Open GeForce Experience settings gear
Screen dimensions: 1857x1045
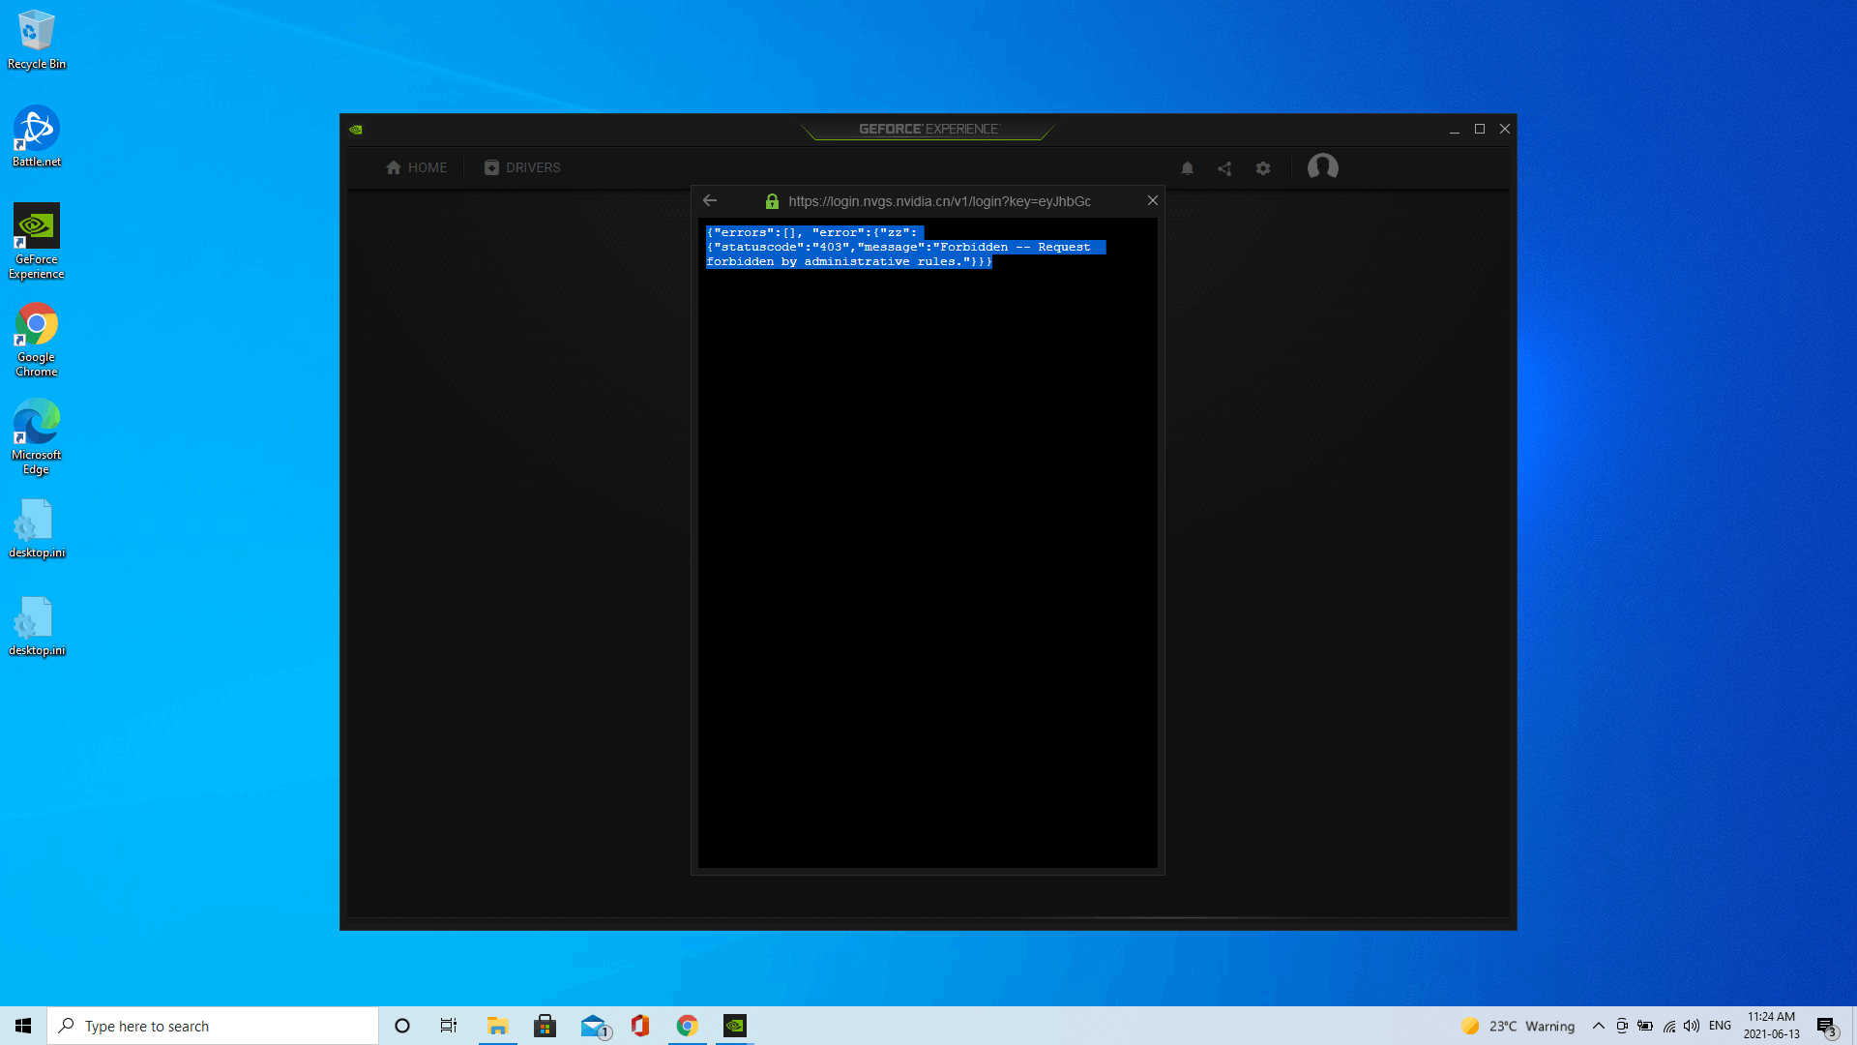click(x=1263, y=168)
